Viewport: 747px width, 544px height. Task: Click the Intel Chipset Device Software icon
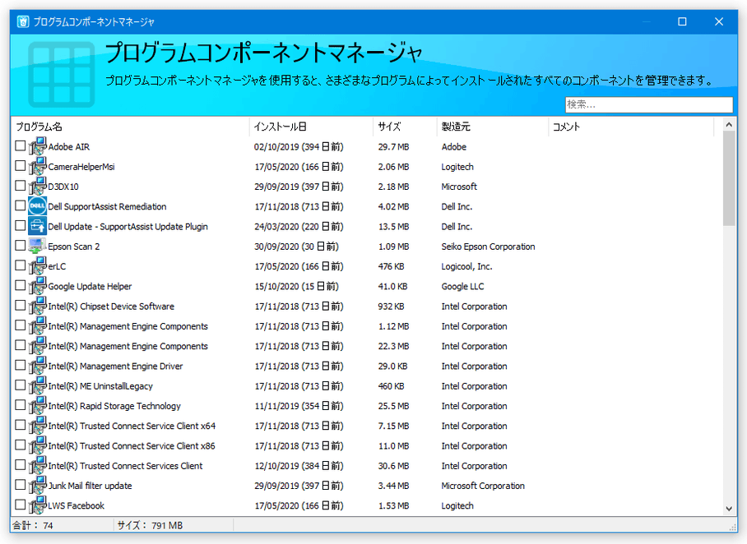click(x=37, y=306)
